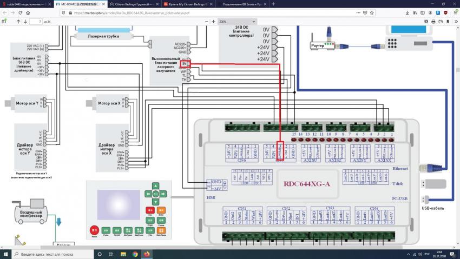Click the browser back arrow

[x=5, y=12]
